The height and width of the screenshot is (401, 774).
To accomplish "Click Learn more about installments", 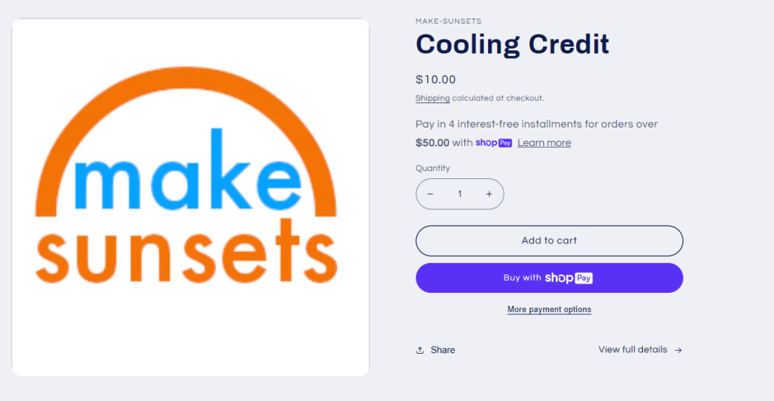I will 544,143.
